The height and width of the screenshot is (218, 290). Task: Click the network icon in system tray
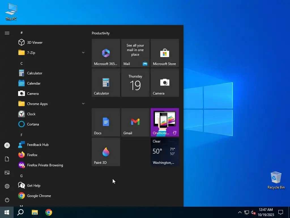(247, 212)
